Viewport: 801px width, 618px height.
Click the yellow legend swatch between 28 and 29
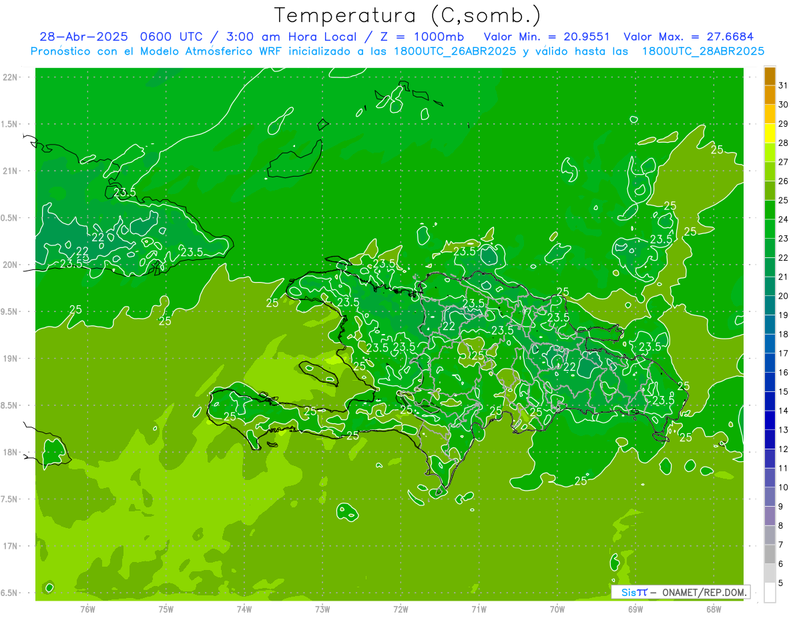click(770, 133)
